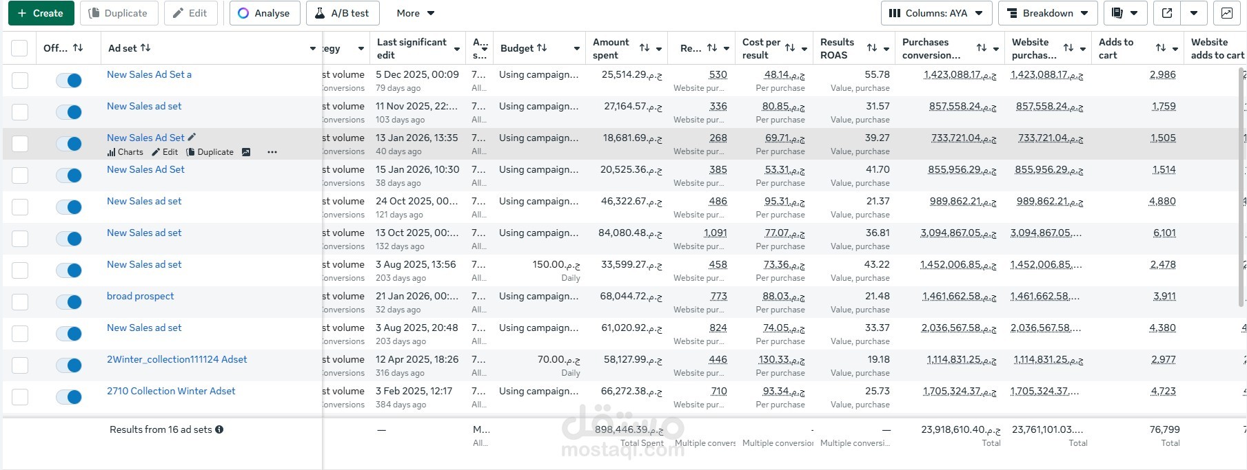The height and width of the screenshot is (470, 1247).
Task: Click the pencil rename icon beside New Sales Ad Set
Action: coord(192,138)
